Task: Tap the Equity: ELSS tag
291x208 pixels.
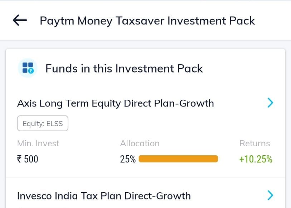Action: click(x=43, y=124)
